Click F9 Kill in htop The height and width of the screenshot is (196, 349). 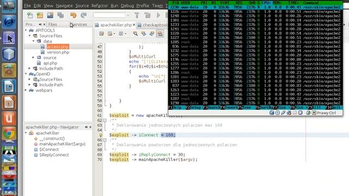click(315, 108)
